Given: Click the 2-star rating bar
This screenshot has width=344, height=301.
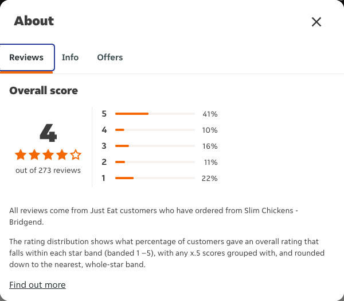Looking at the screenshot, I should click(x=155, y=162).
